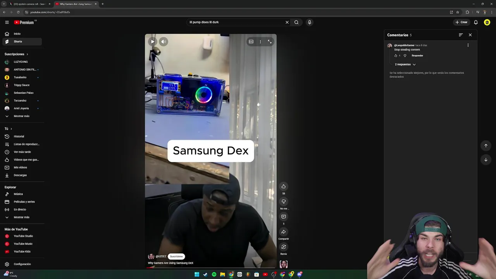496x279 pixels.
Task: Open Spotify from the taskbar
Action: [214, 274]
